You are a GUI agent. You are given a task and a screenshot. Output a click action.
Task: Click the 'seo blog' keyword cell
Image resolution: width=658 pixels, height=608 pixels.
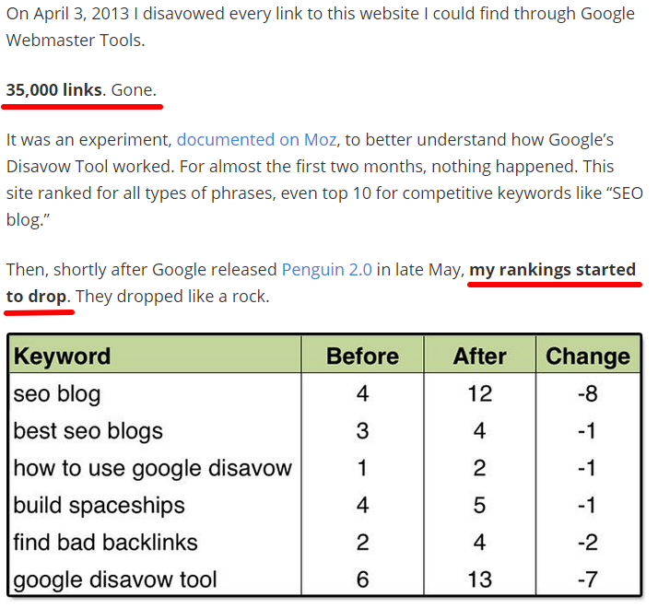click(57, 394)
